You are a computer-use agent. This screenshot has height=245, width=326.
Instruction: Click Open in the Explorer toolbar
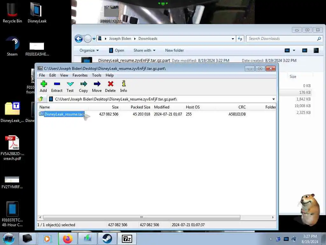tap(117, 50)
